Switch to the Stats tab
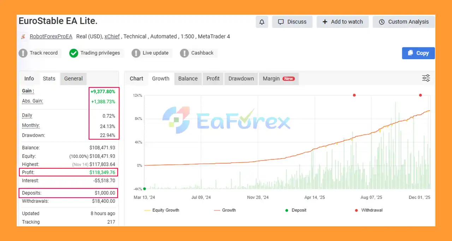 49,79
